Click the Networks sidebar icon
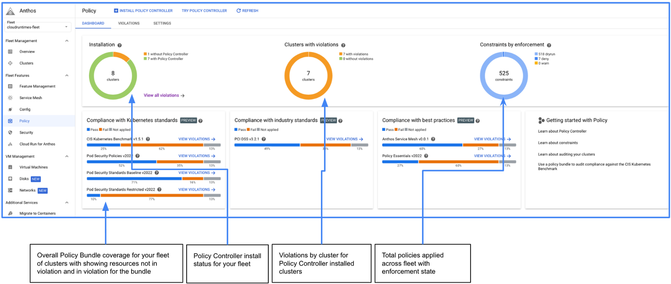Screen dimensions: 671x284 coord(10,190)
